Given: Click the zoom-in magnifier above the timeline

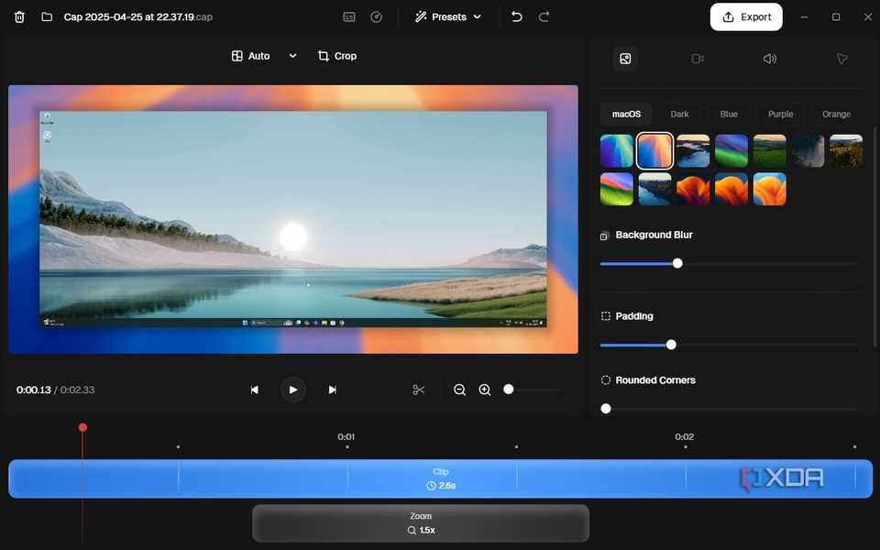Looking at the screenshot, I should point(485,389).
